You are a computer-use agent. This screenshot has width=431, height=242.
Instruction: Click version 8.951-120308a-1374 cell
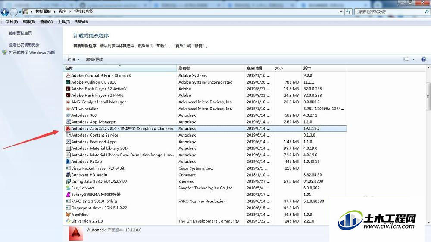tap(324, 109)
